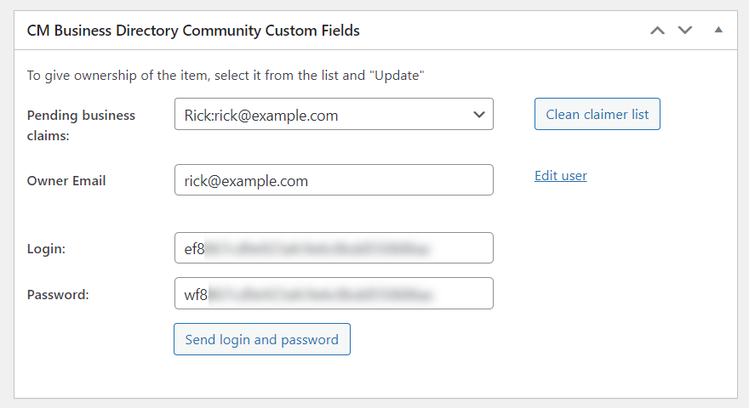Click the CM Business Directory panel title

(193, 31)
